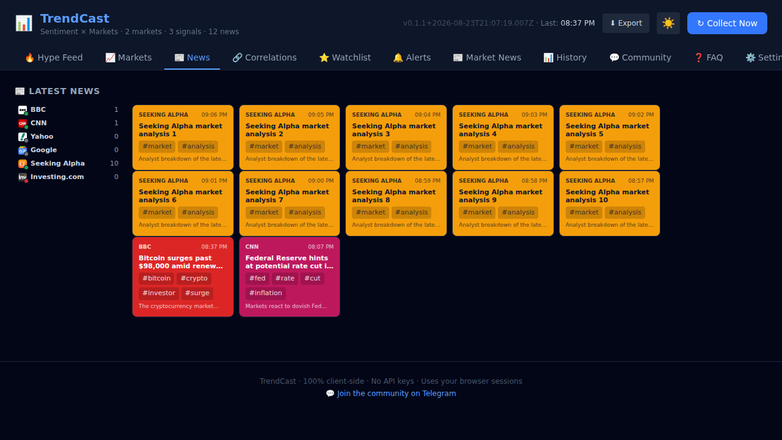Open Seeking Alpha market analysis 10 card
This screenshot has height=440, width=782.
coord(610,204)
